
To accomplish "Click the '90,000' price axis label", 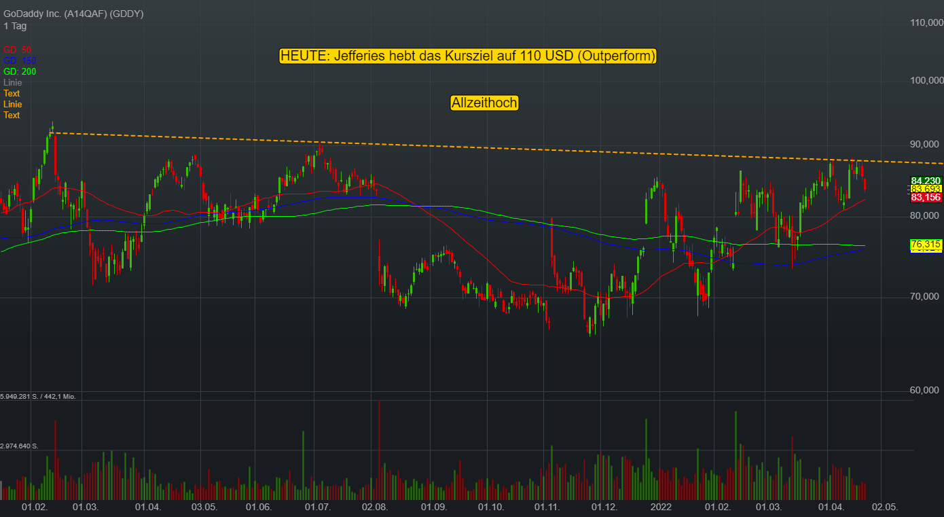I will pyautogui.click(x=925, y=145).
